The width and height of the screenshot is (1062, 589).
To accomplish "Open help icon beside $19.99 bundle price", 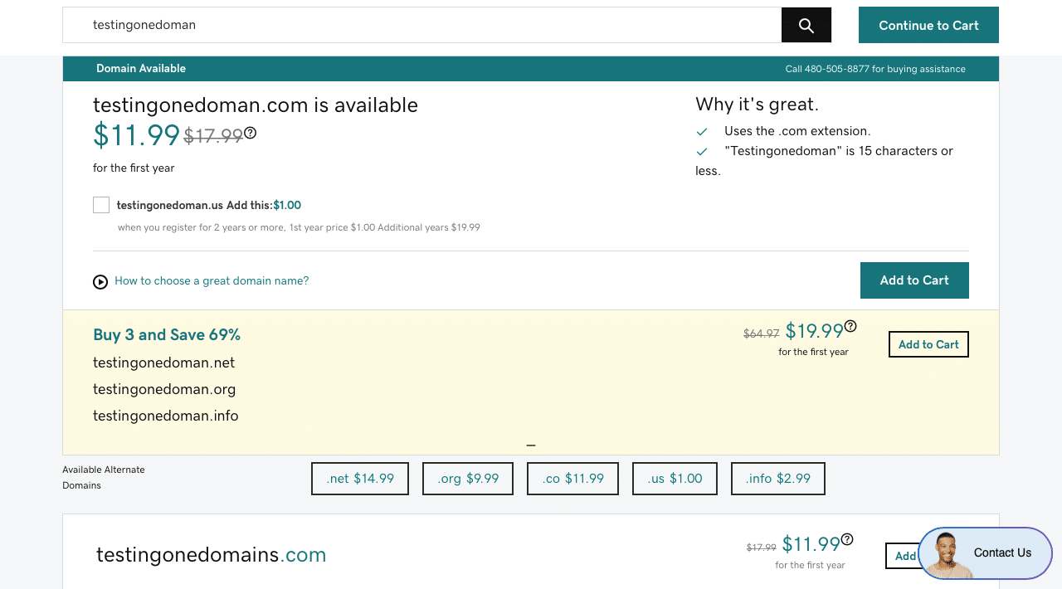I will coord(850,326).
